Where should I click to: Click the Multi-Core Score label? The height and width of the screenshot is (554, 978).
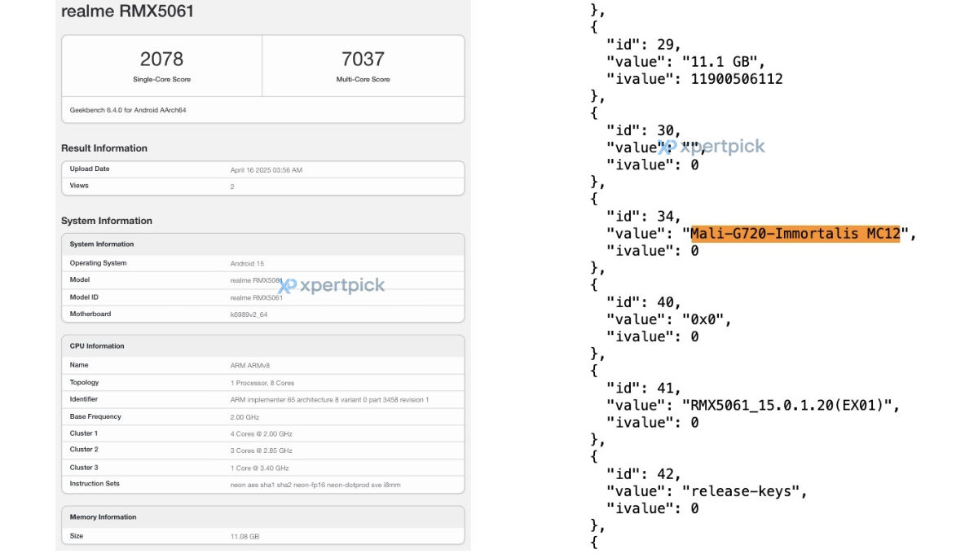pos(363,79)
